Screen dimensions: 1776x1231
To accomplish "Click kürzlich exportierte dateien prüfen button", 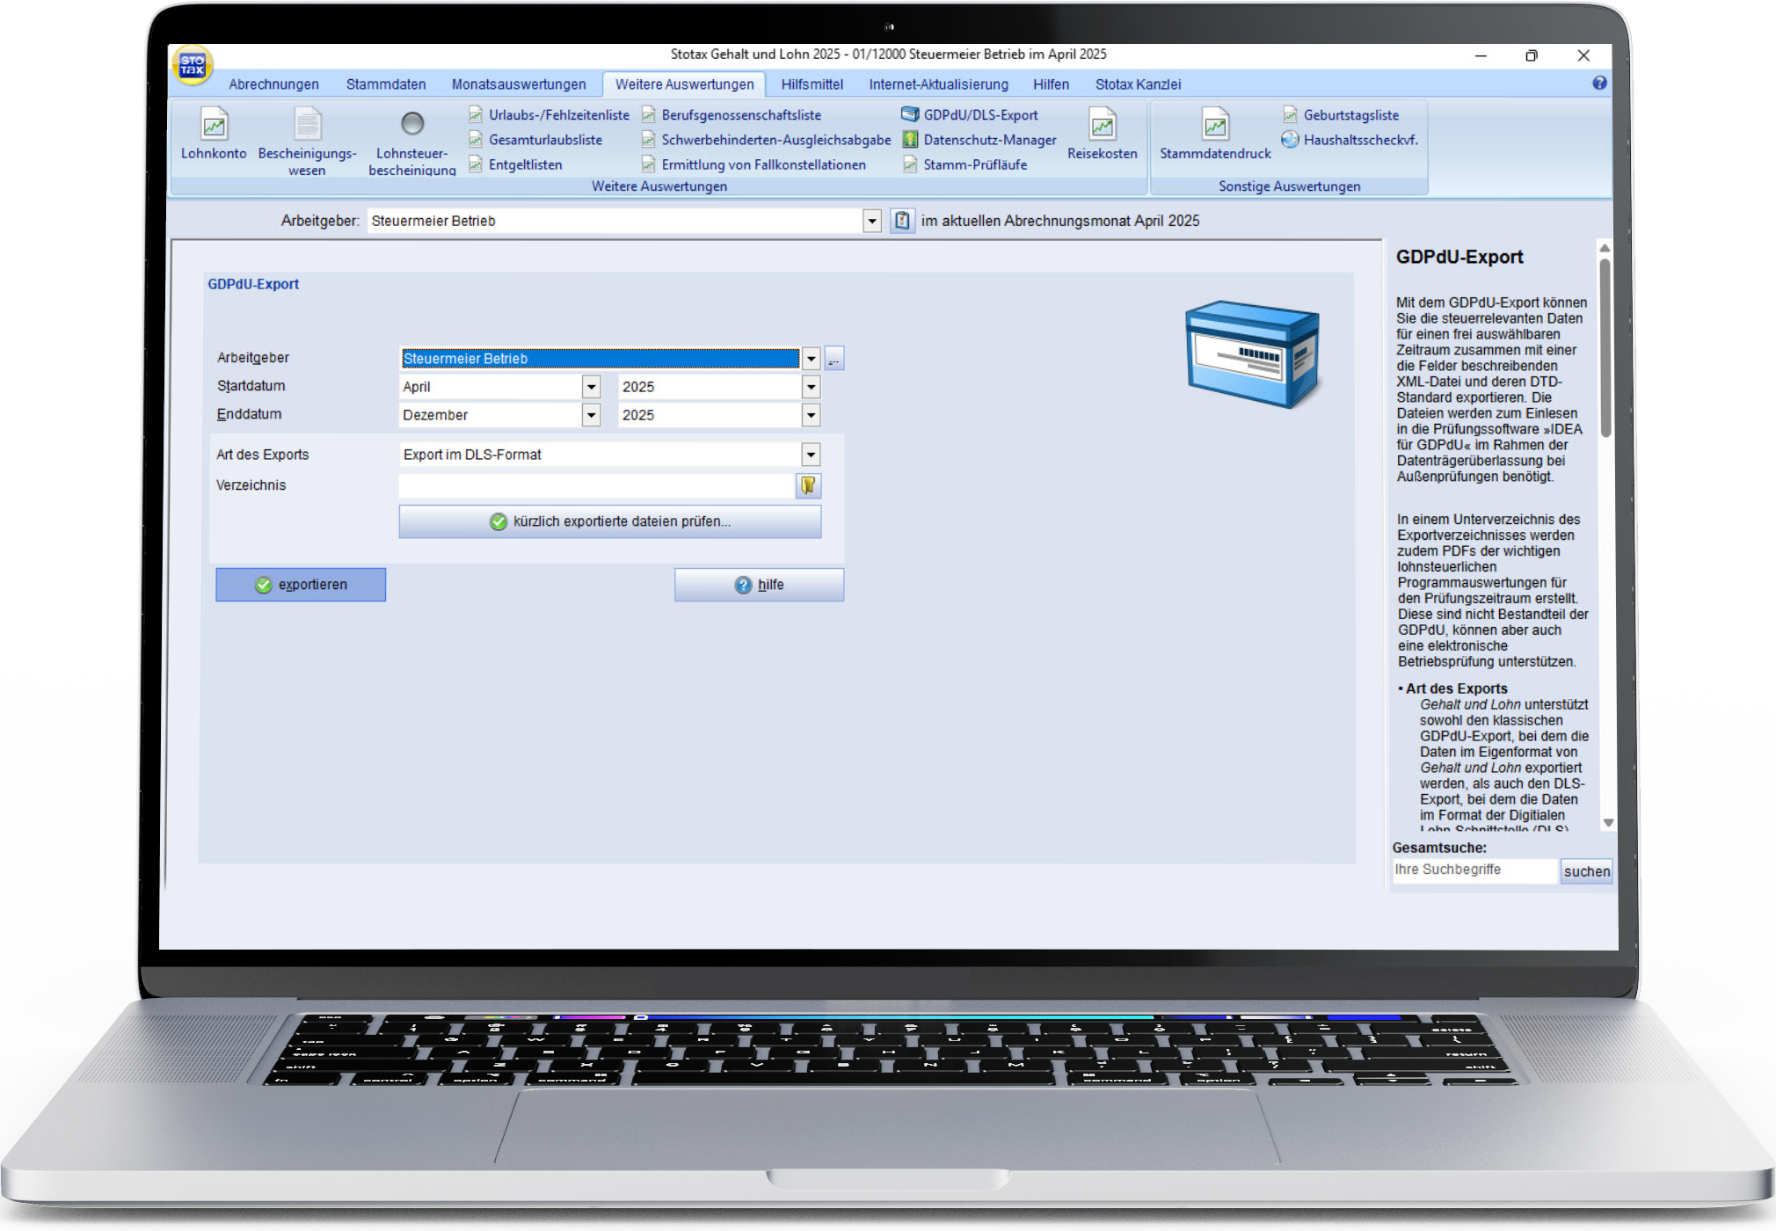I will pyautogui.click(x=609, y=521).
